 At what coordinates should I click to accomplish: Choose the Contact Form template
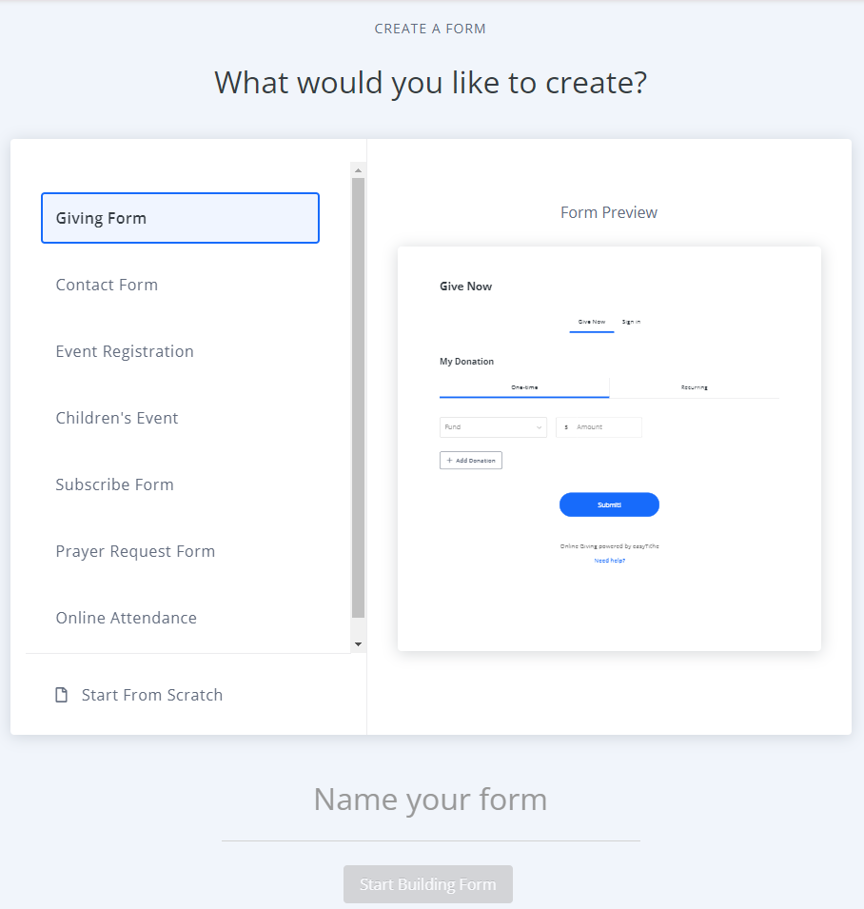click(x=107, y=285)
